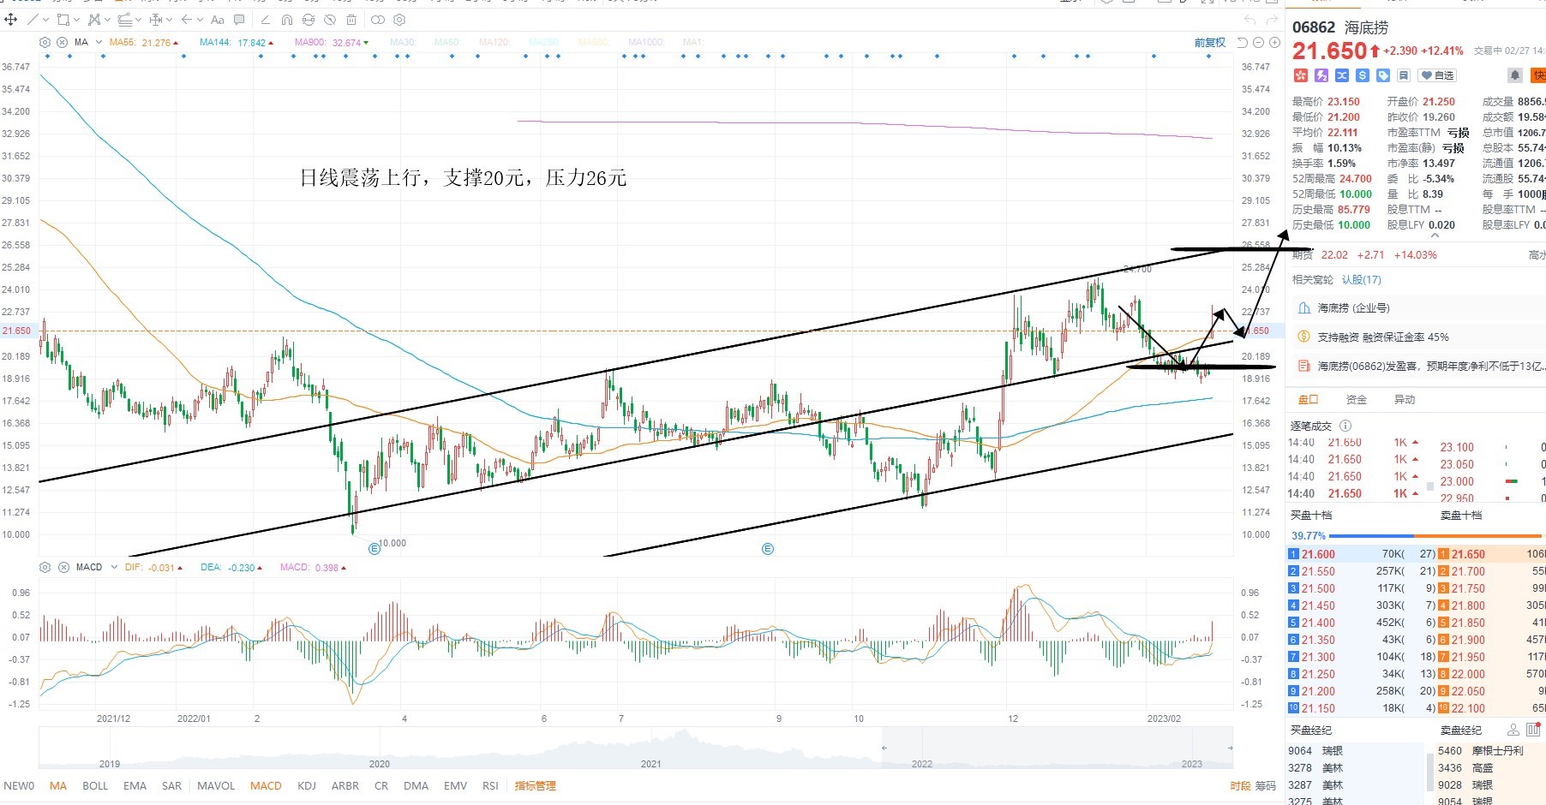Remove the MA indicator with X icon
Image resolution: width=1546 pixels, height=805 pixels.
coord(63,42)
